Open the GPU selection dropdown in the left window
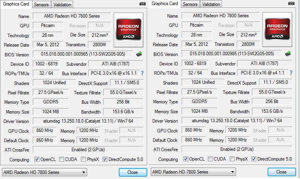This screenshot has width=300, height=179. pyautogui.click(x=44, y=172)
